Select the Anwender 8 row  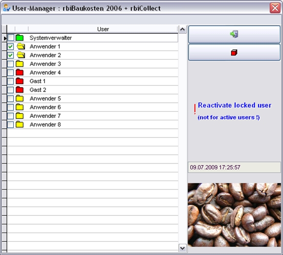92,124
